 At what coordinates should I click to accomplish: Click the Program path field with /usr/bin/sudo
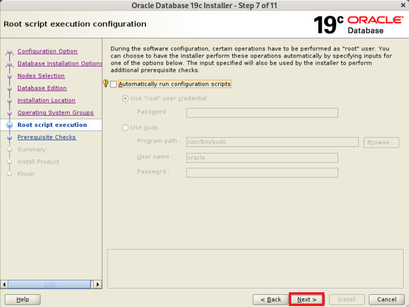272,142
